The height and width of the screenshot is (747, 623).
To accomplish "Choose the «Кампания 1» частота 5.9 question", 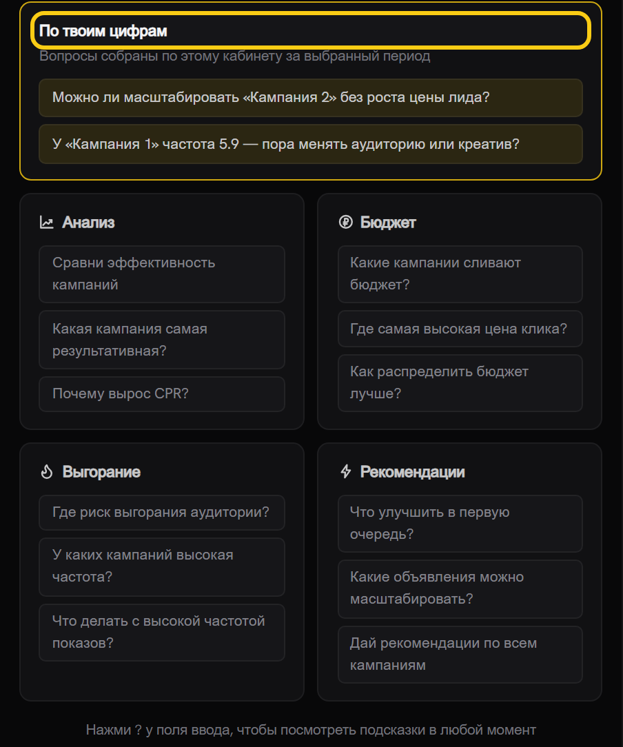I will [x=311, y=144].
